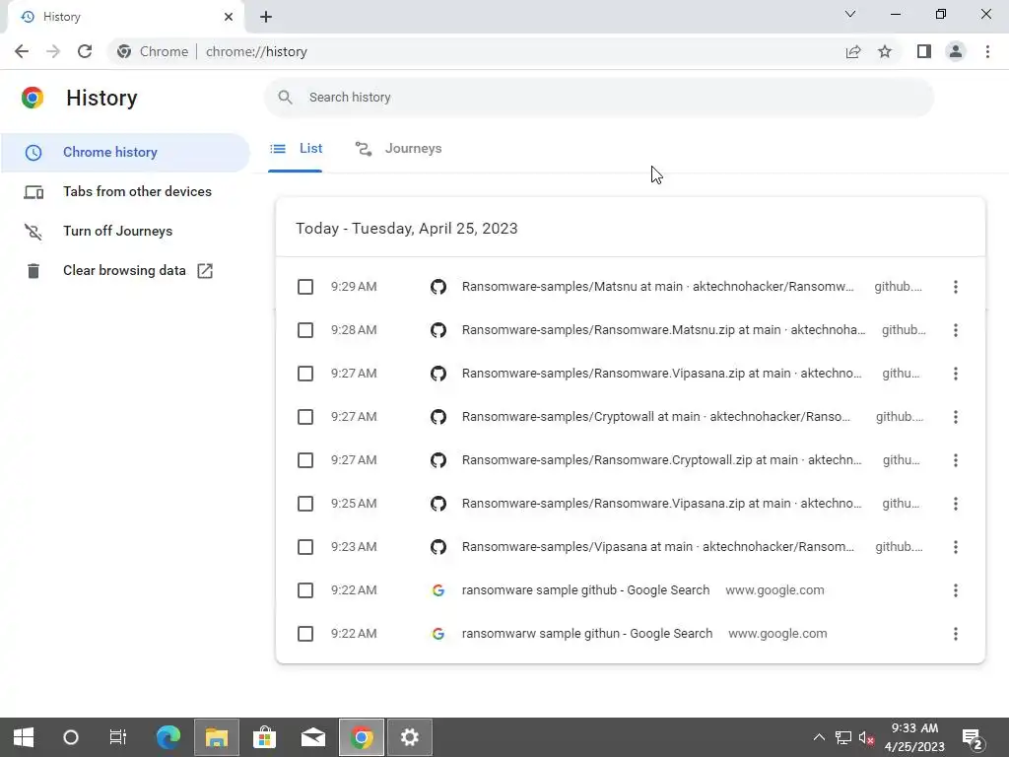Click the magnifier icon in Search history

(x=285, y=98)
